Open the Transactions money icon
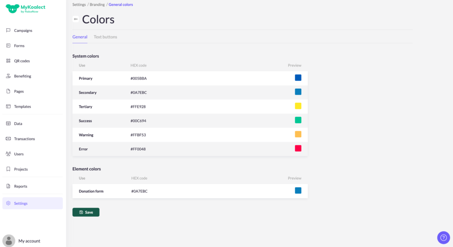The height and width of the screenshot is (247, 453). 8,138
